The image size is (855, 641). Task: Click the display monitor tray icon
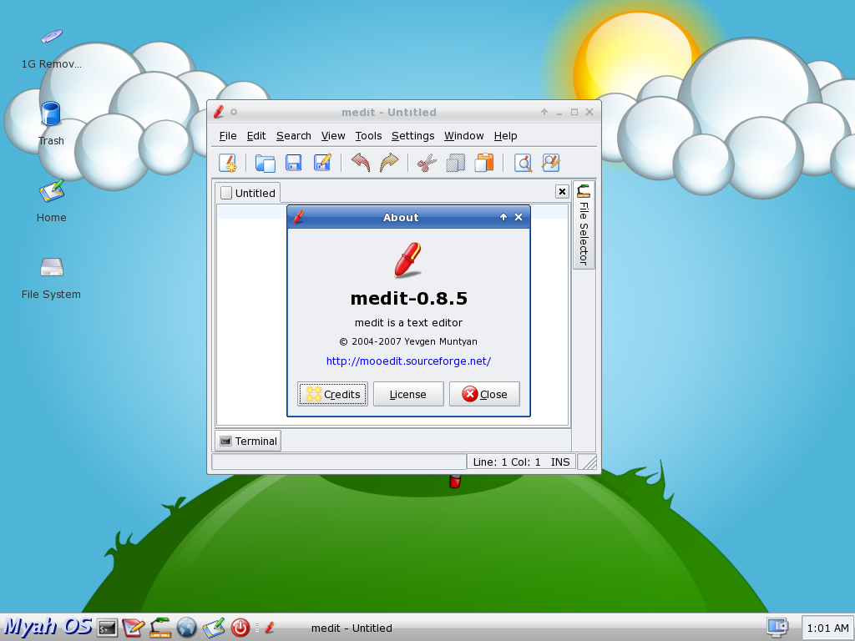click(x=777, y=627)
